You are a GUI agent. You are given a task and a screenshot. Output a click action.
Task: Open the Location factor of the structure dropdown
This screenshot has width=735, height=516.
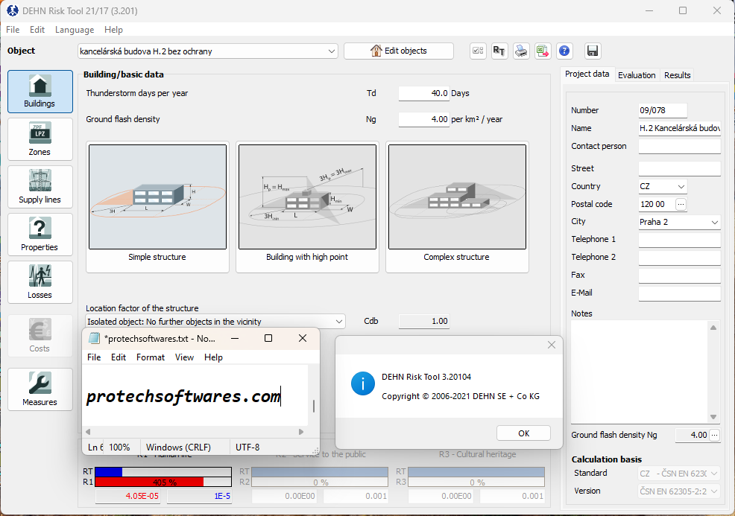pyautogui.click(x=339, y=322)
